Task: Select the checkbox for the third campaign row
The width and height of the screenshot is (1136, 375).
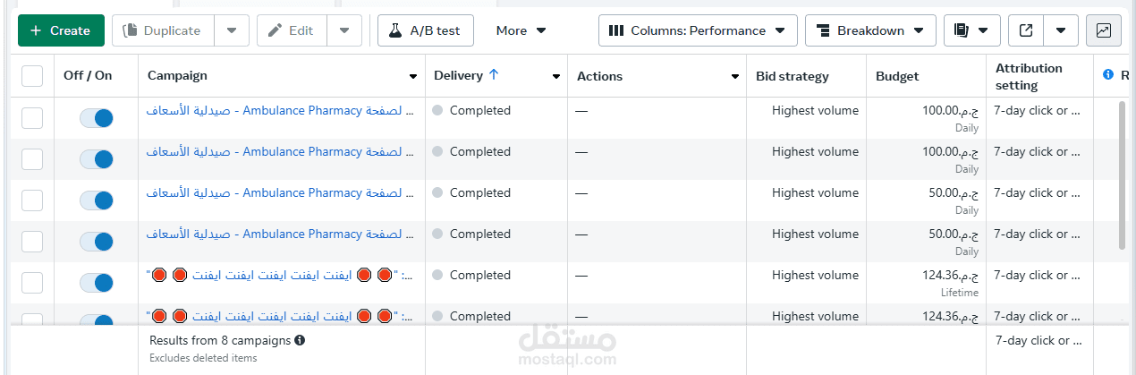Action: pos(32,200)
